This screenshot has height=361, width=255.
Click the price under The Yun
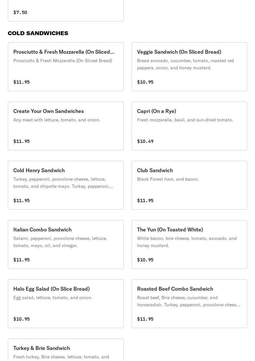pyautogui.click(x=145, y=260)
